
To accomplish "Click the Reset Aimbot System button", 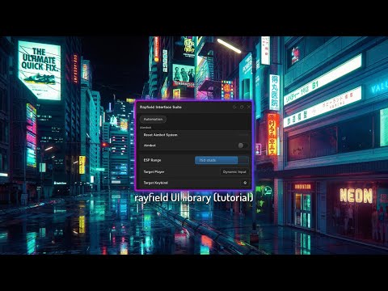I will [195, 135].
